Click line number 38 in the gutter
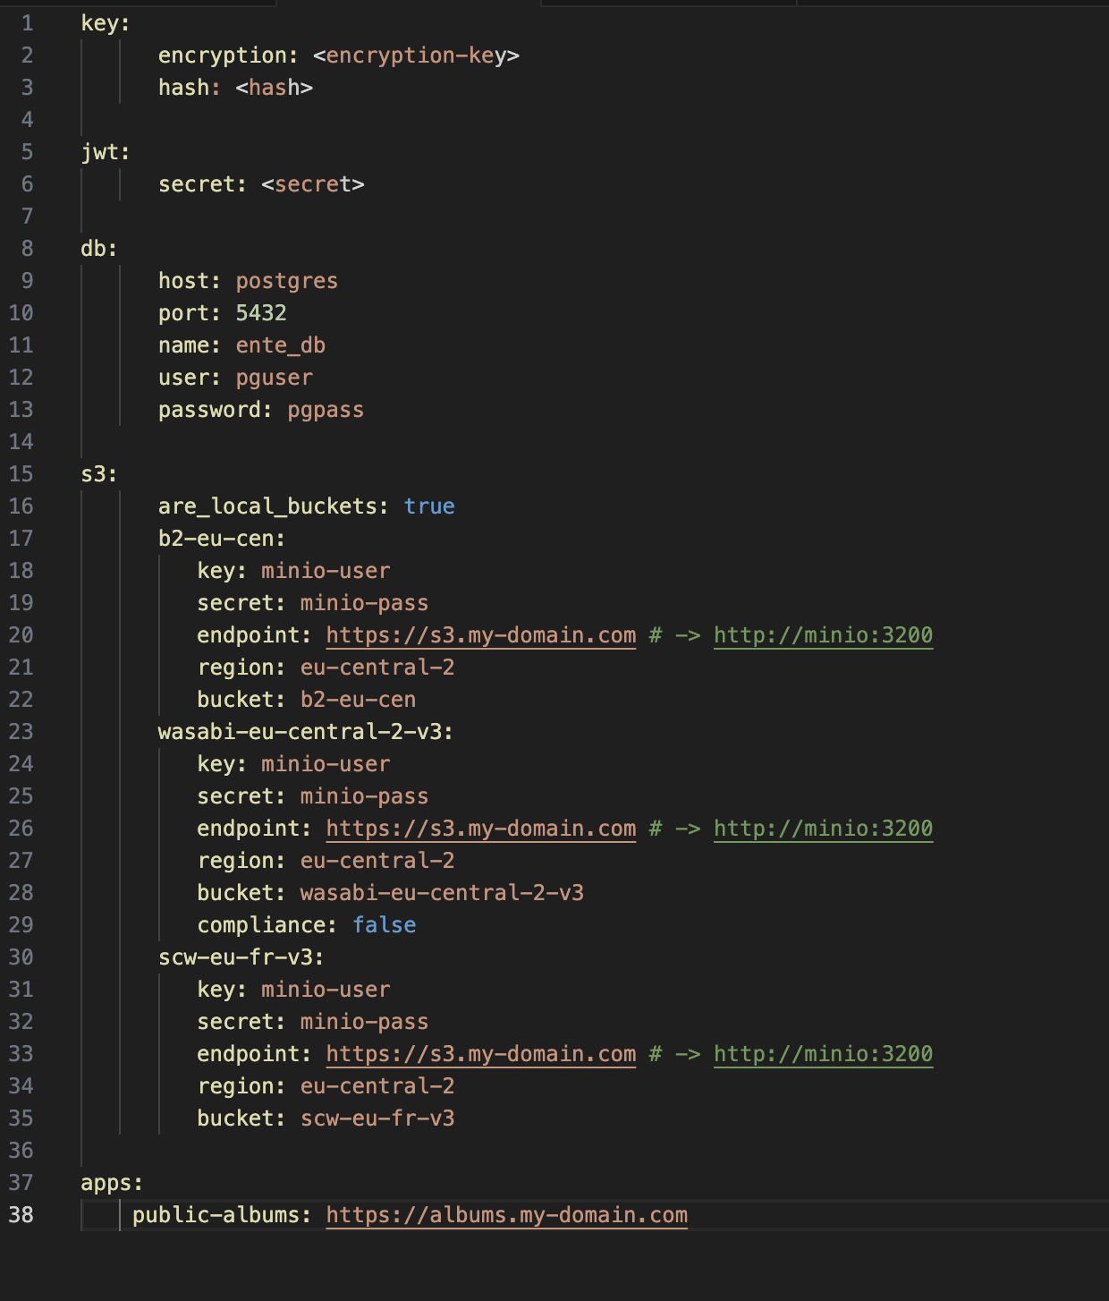 point(21,1215)
